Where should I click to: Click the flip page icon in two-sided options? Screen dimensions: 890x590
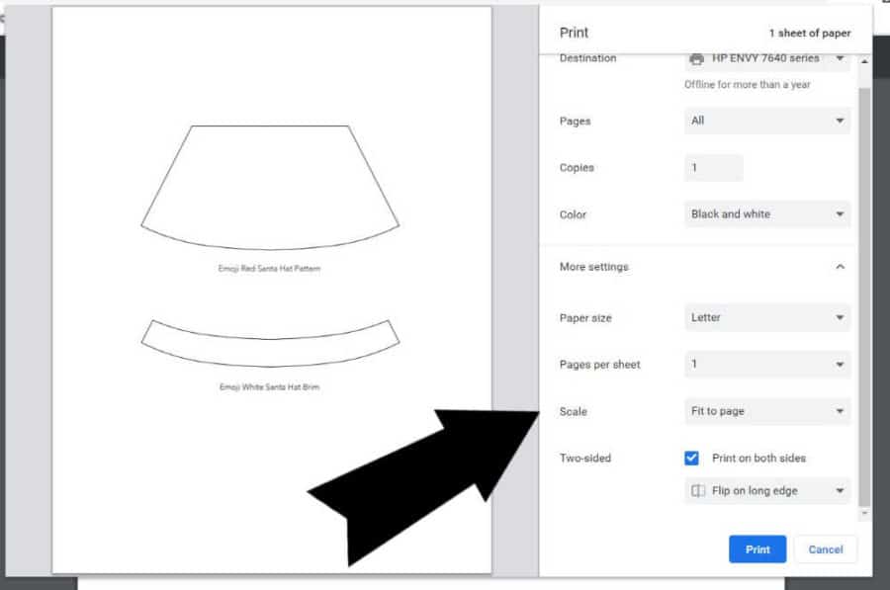pyautogui.click(x=698, y=491)
